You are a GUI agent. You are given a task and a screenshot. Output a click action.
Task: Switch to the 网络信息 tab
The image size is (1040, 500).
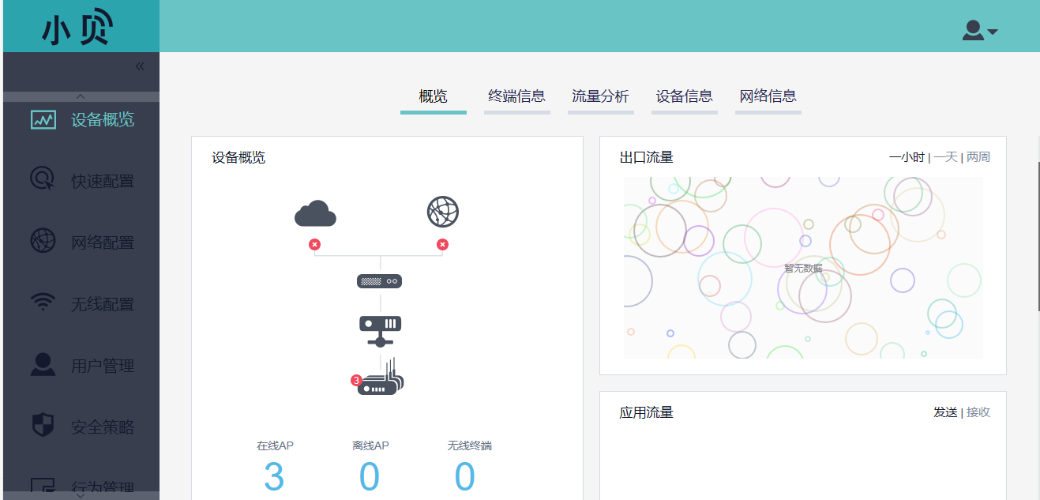[x=768, y=96]
